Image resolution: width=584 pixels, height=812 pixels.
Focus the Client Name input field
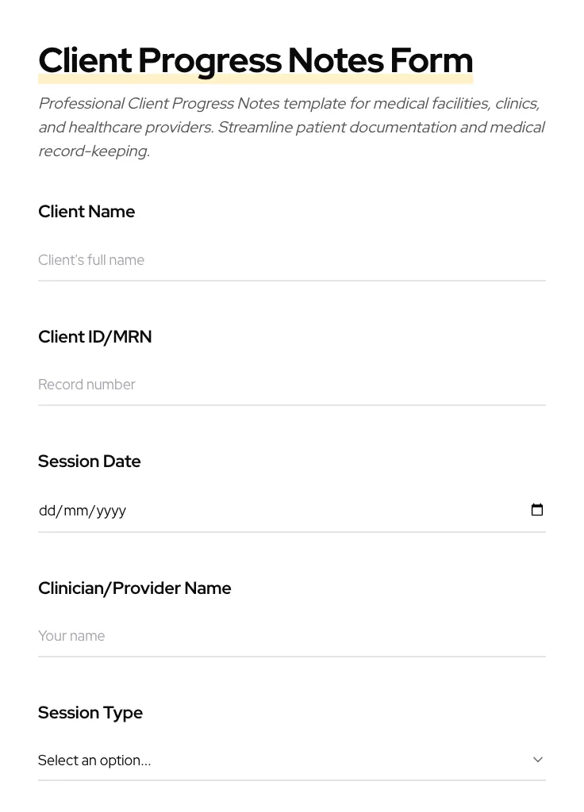point(292,260)
